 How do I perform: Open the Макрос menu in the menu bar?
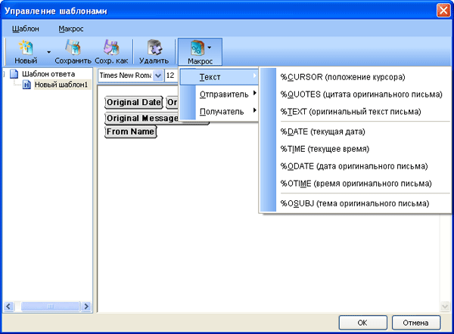71,29
